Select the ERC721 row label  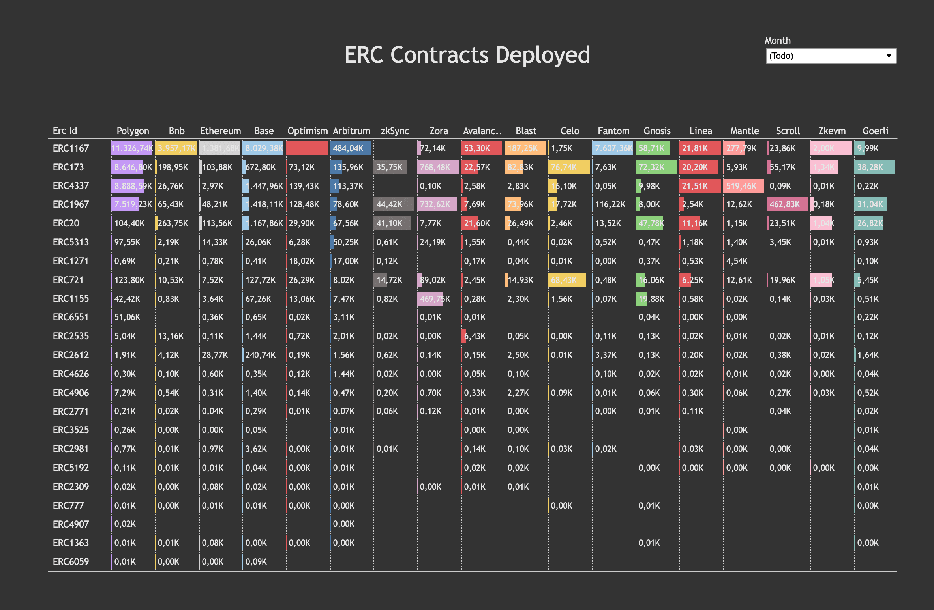68,280
